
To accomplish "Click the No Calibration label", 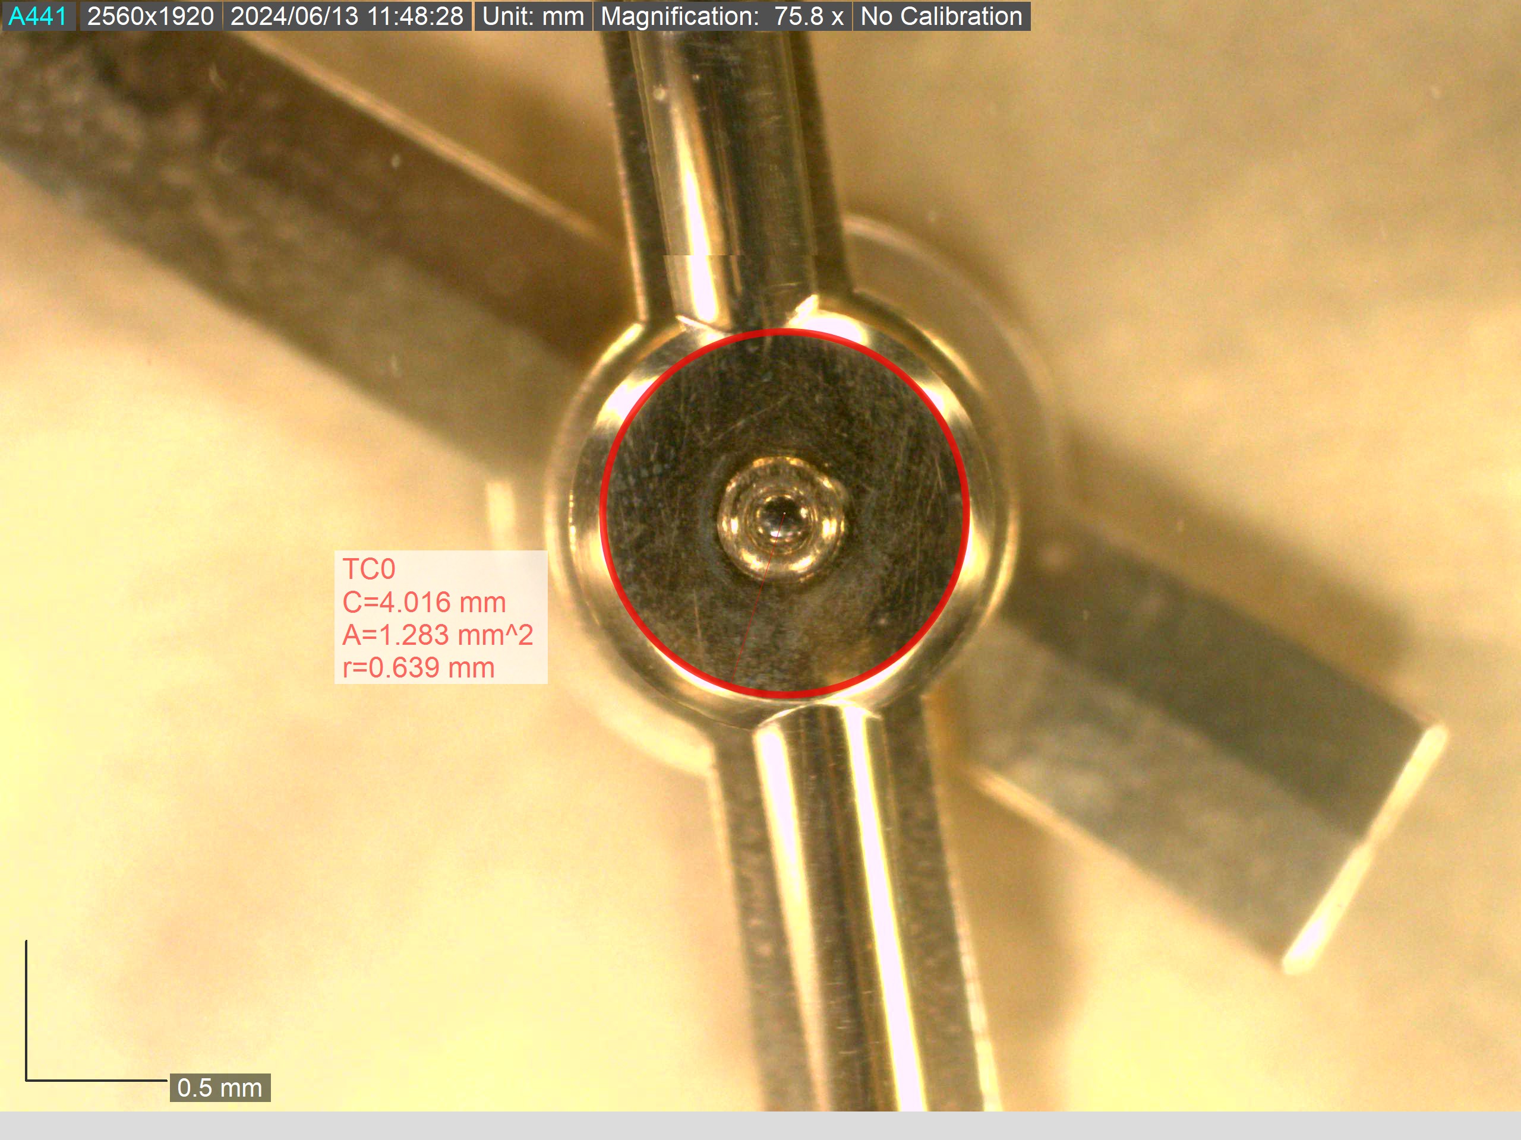I will 941,16.
